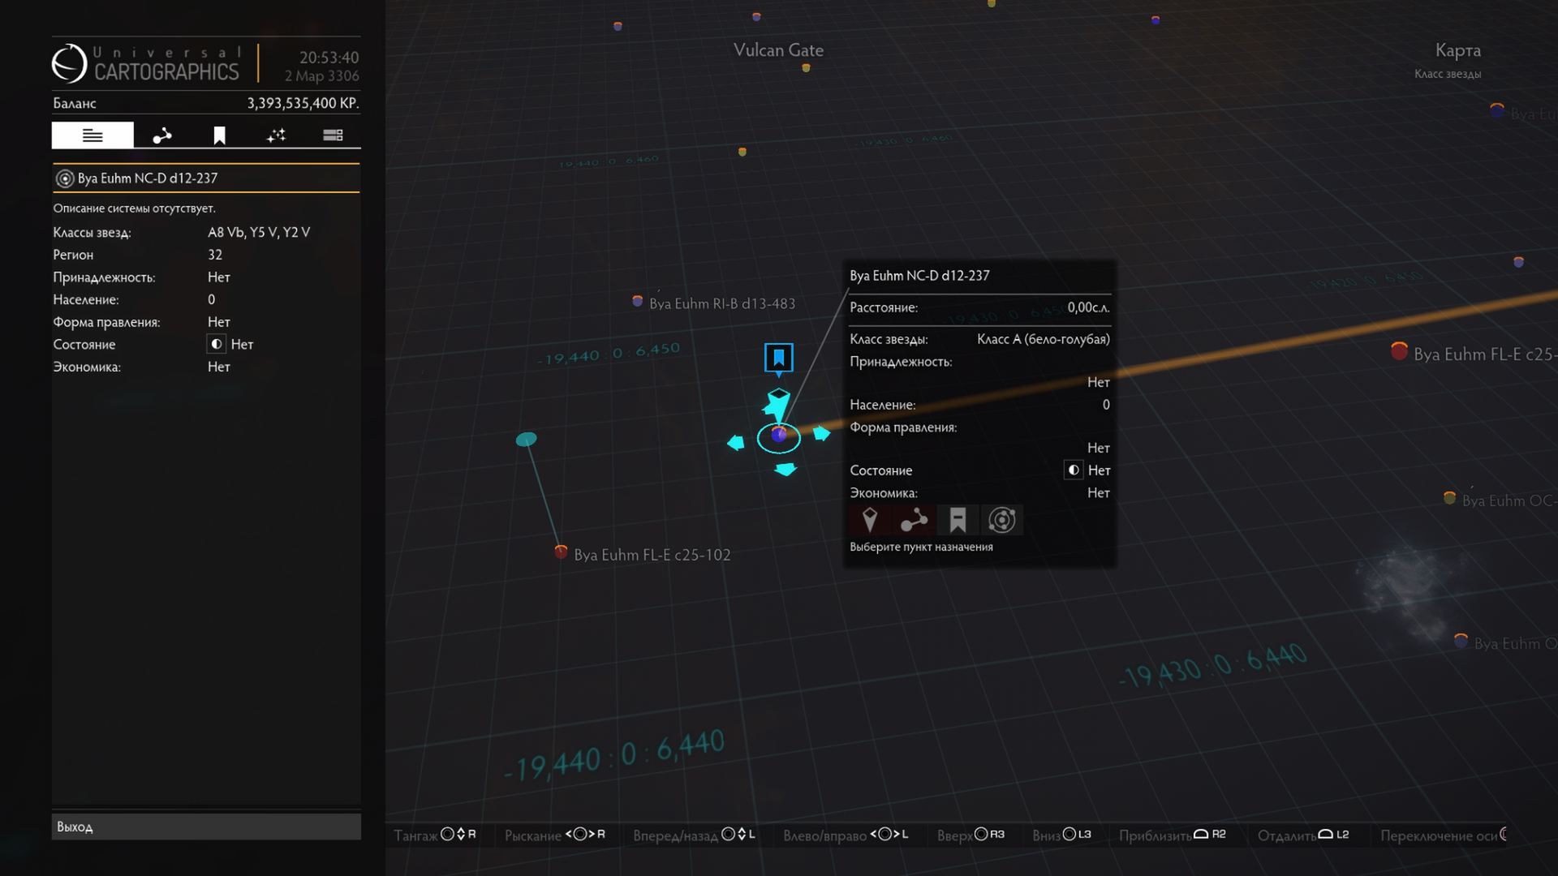The width and height of the screenshot is (1558, 876).
Task: Click the Население label in left panel
Action: 86,299
